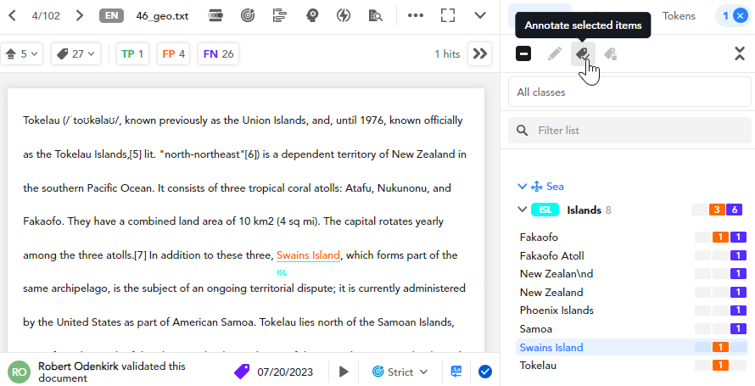Toggle the FN 26 filter
The width and height of the screenshot is (755, 386).
click(x=218, y=54)
